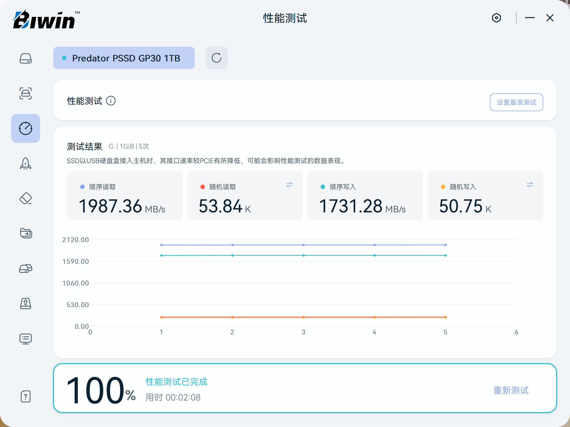Screen dimensions: 570x427
Task: Click the info icon beside 性能测试
Action: (x=111, y=101)
